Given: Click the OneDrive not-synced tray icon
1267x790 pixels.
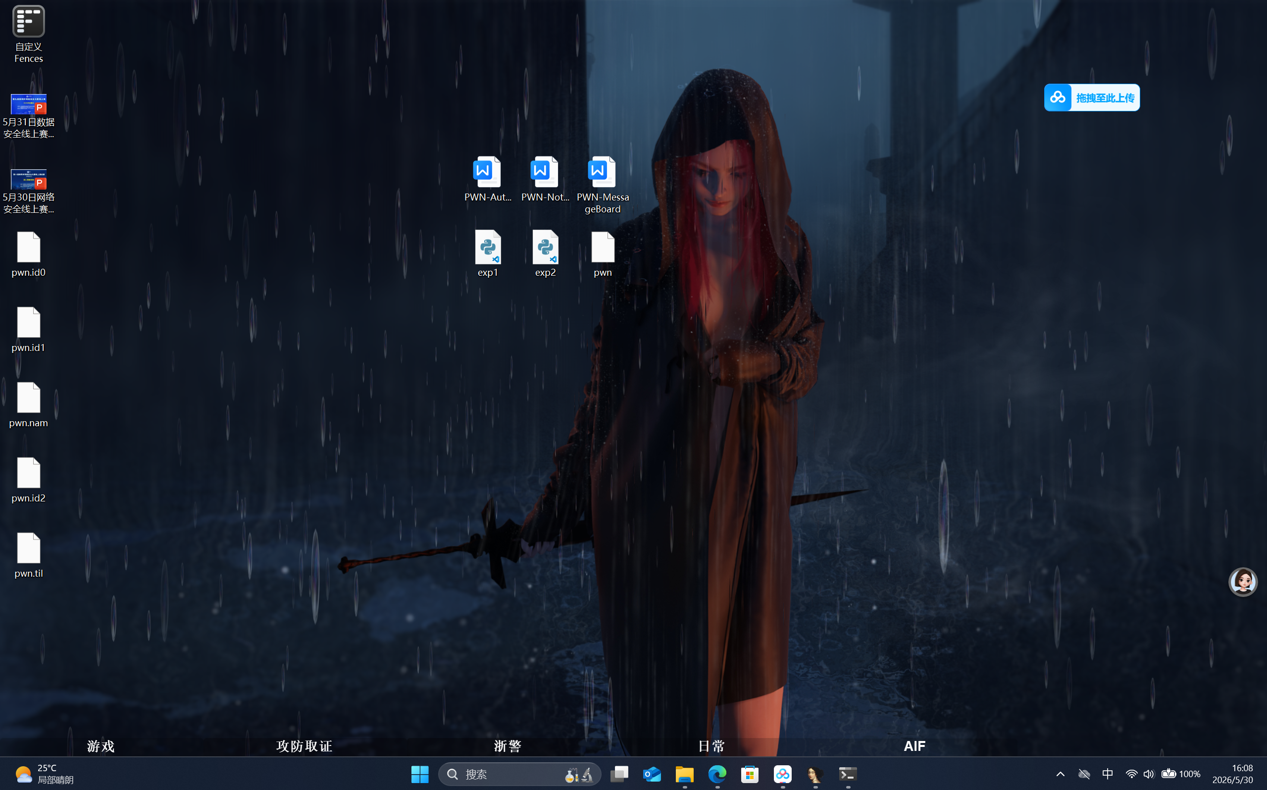Looking at the screenshot, I should pos(1084,774).
